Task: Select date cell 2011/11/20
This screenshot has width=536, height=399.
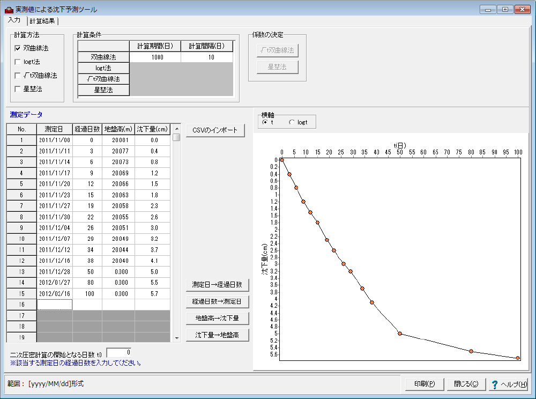Action: point(55,184)
